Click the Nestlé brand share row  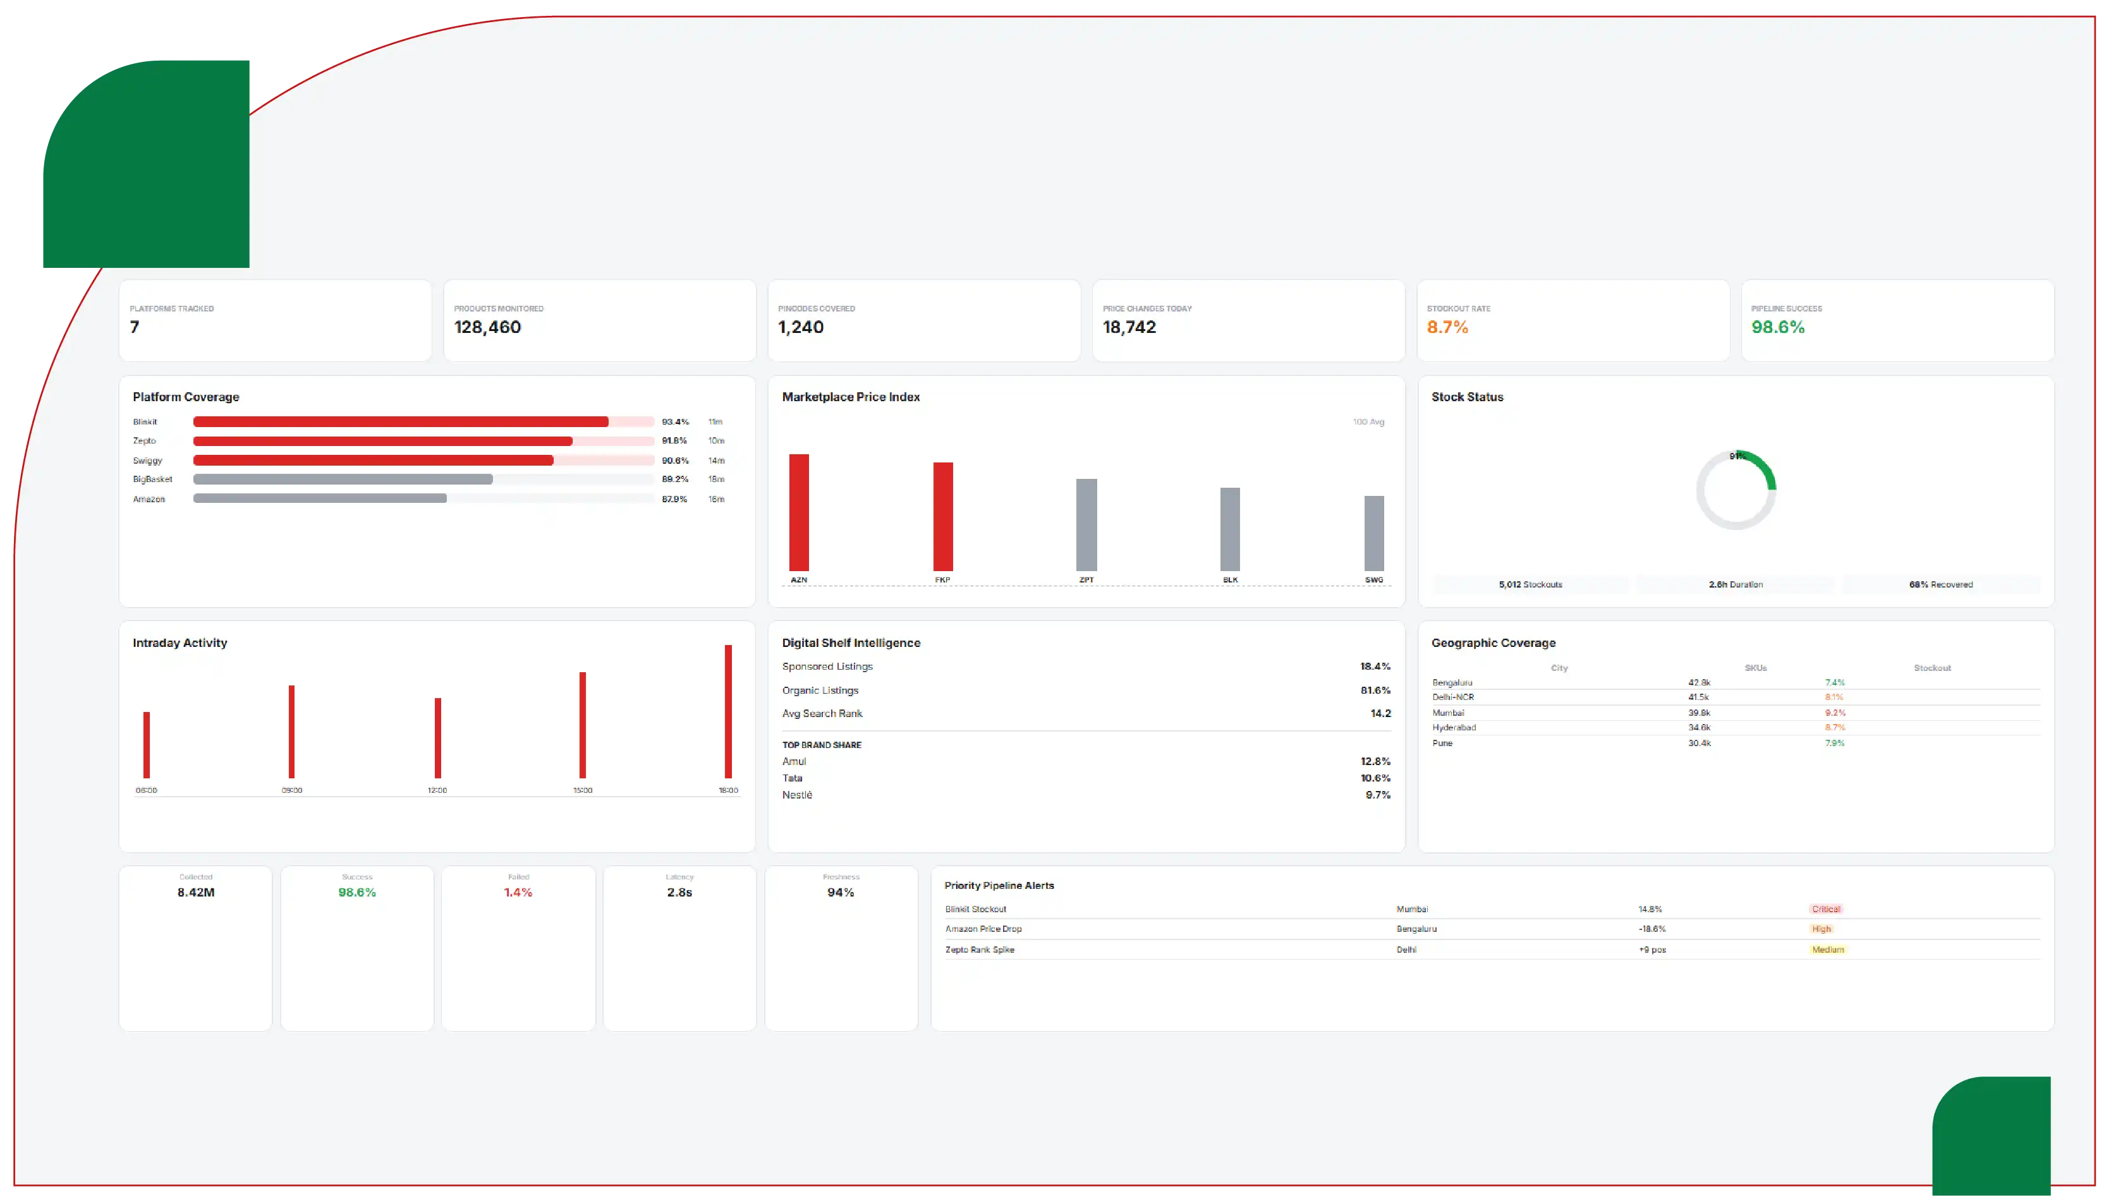pos(1086,795)
